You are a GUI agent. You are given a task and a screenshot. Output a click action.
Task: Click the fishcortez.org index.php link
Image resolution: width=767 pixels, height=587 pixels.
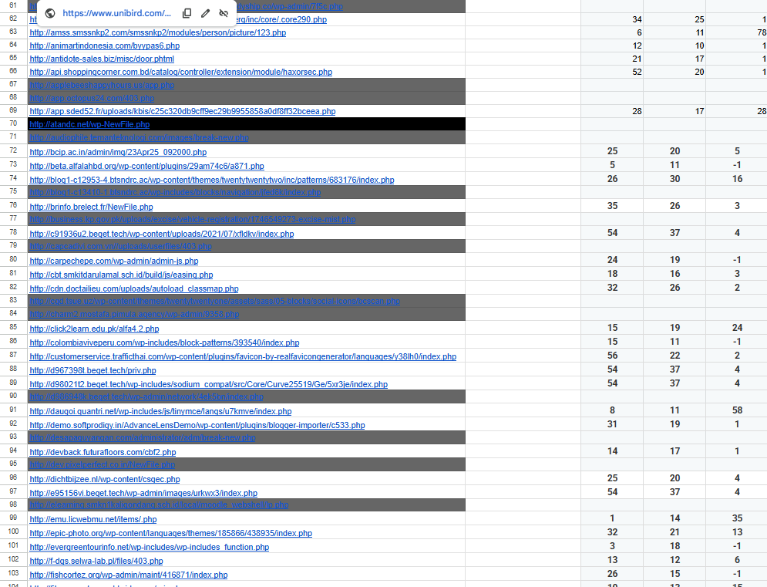(128, 575)
